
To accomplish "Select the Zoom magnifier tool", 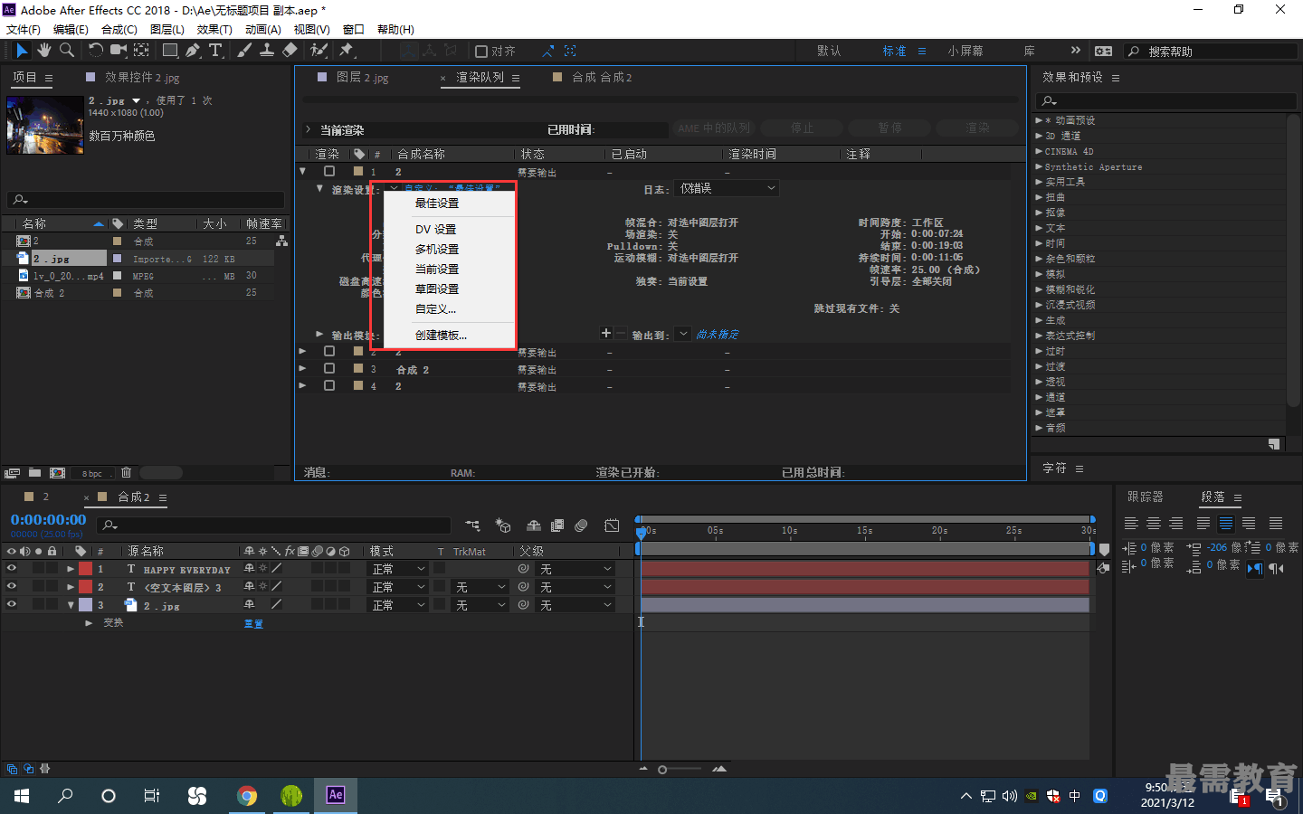I will [x=66, y=51].
